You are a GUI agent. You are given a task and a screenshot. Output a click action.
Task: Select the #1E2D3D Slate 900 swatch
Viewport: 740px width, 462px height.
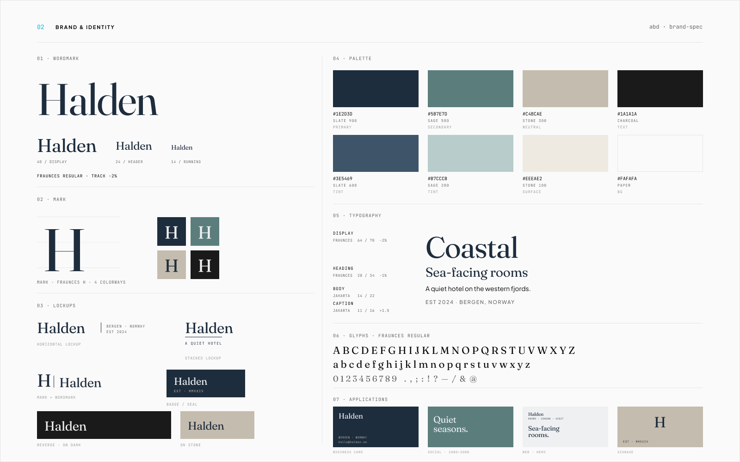[376, 89]
